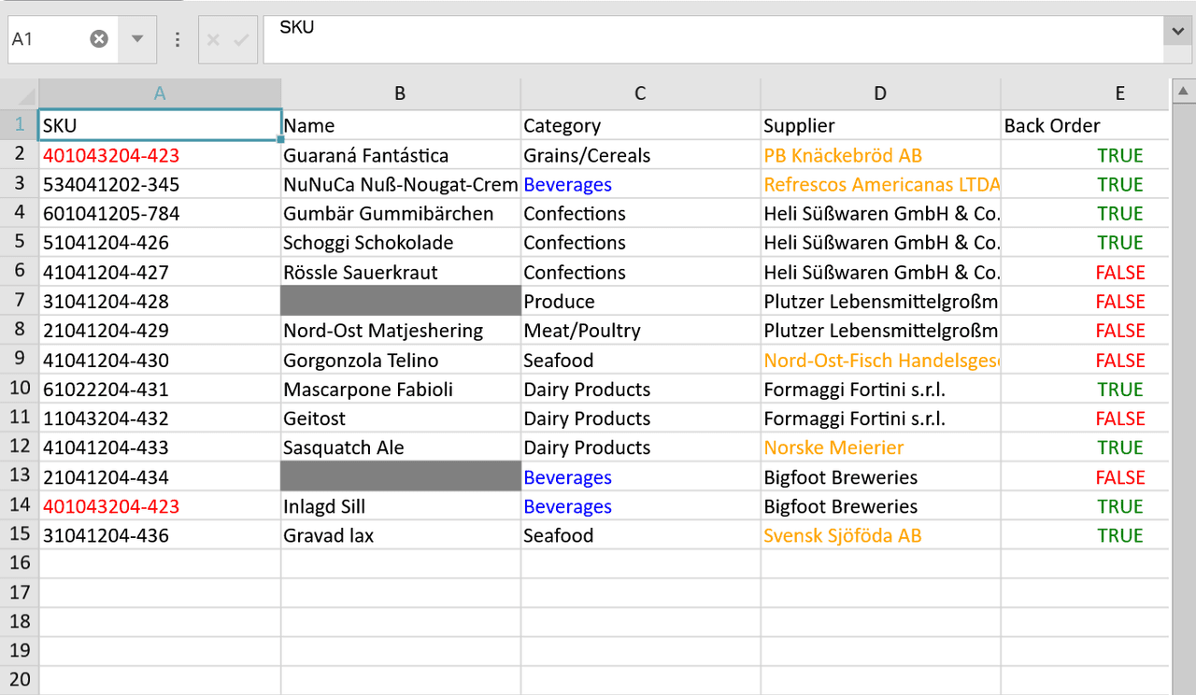1196x695 pixels.
Task: Select cell 31041204-436
Action: coord(160,535)
